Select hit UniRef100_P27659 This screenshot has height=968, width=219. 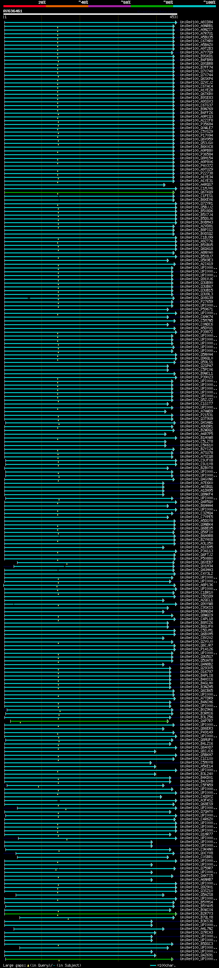click(196, 301)
